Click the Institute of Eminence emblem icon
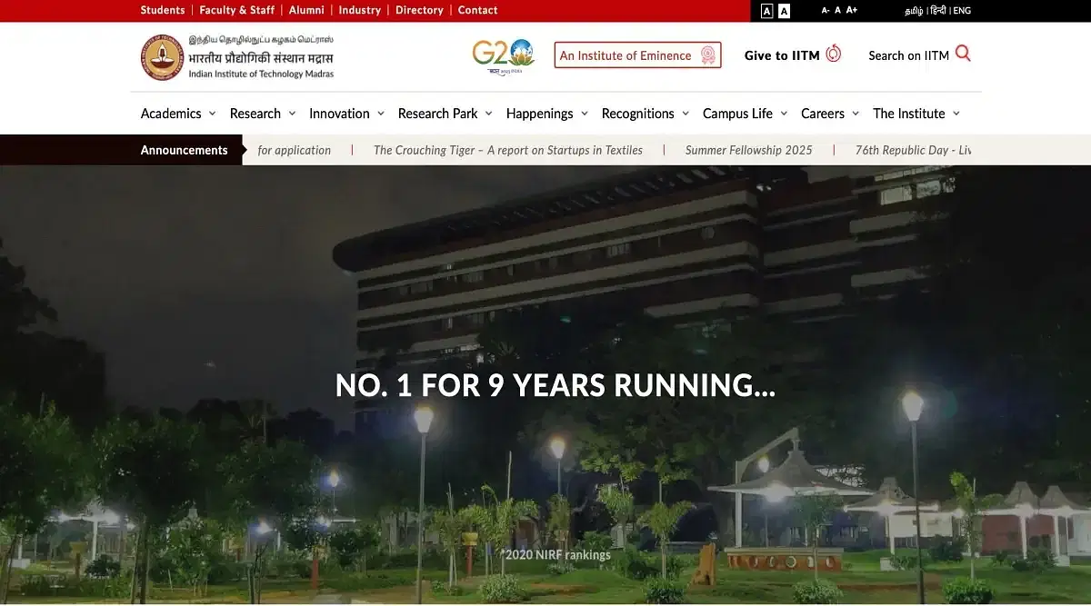The width and height of the screenshot is (1091, 606). pos(707,55)
